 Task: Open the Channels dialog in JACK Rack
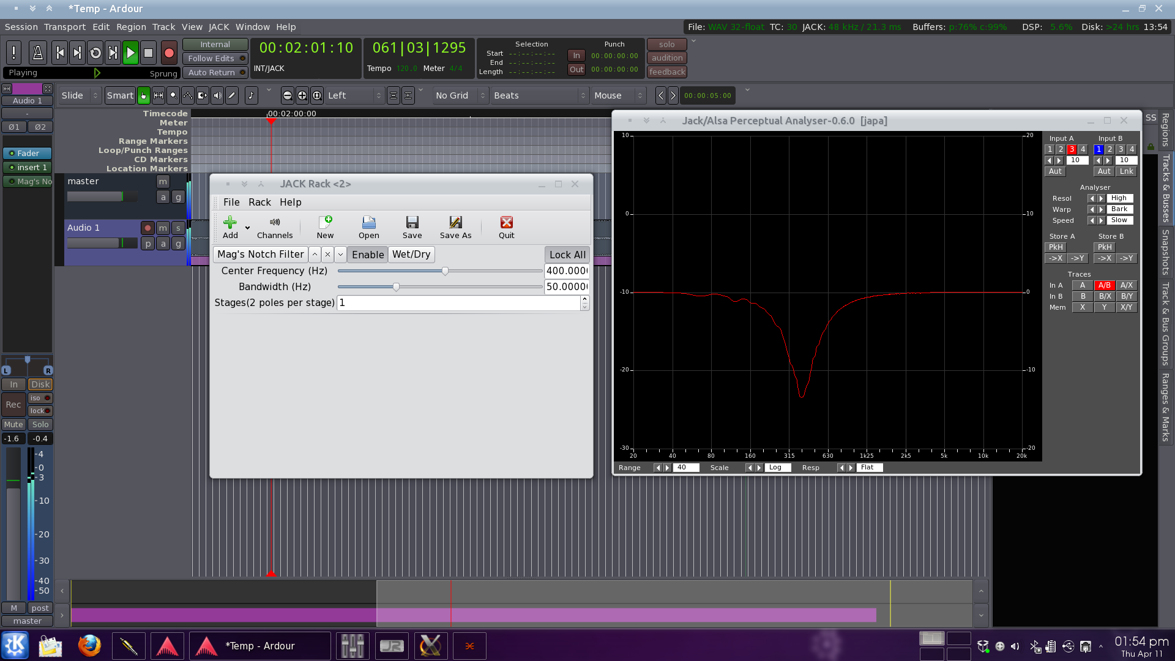click(275, 227)
